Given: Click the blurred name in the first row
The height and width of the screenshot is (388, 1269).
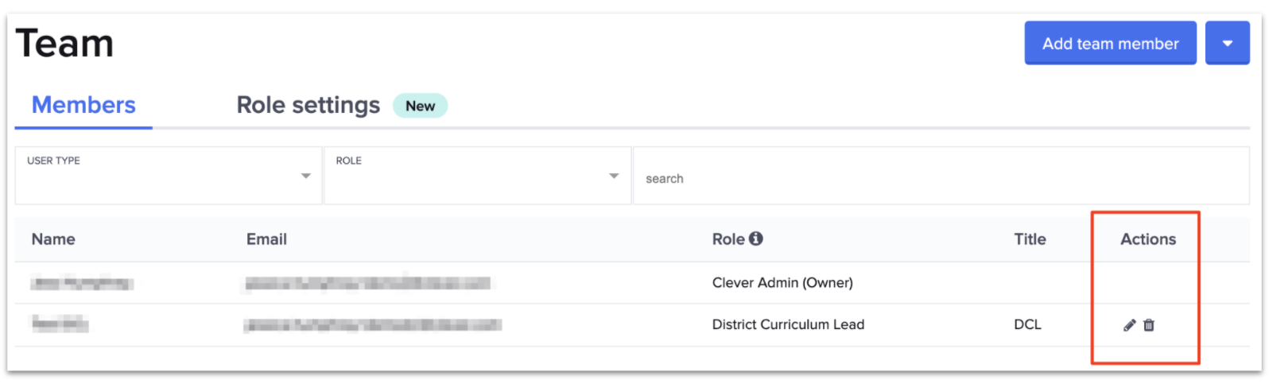Looking at the screenshot, I should (x=81, y=283).
